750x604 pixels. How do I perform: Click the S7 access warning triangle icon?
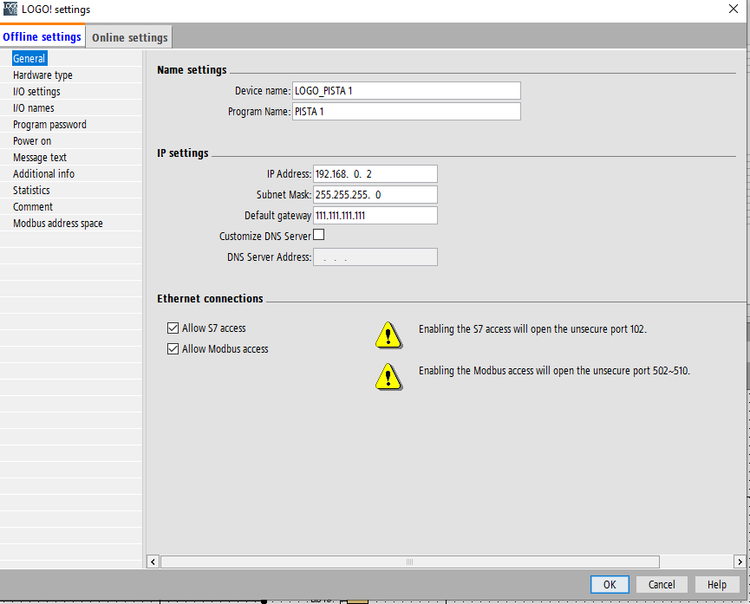tap(388, 335)
